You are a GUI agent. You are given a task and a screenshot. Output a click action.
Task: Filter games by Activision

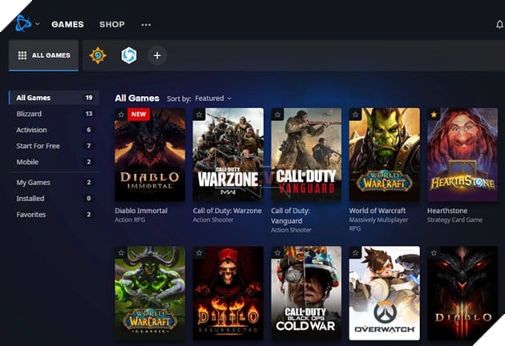[55, 130]
